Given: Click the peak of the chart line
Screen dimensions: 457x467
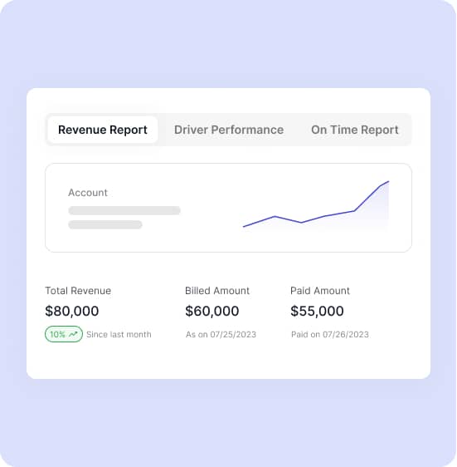Looking at the screenshot, I should [388, 181].
